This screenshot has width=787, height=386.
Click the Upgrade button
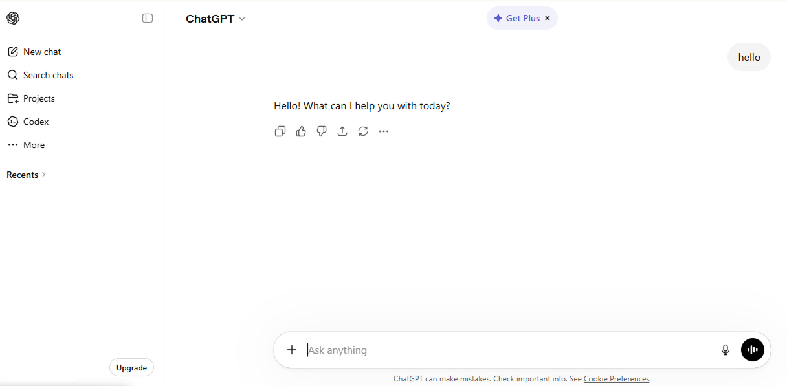point(131,367)
